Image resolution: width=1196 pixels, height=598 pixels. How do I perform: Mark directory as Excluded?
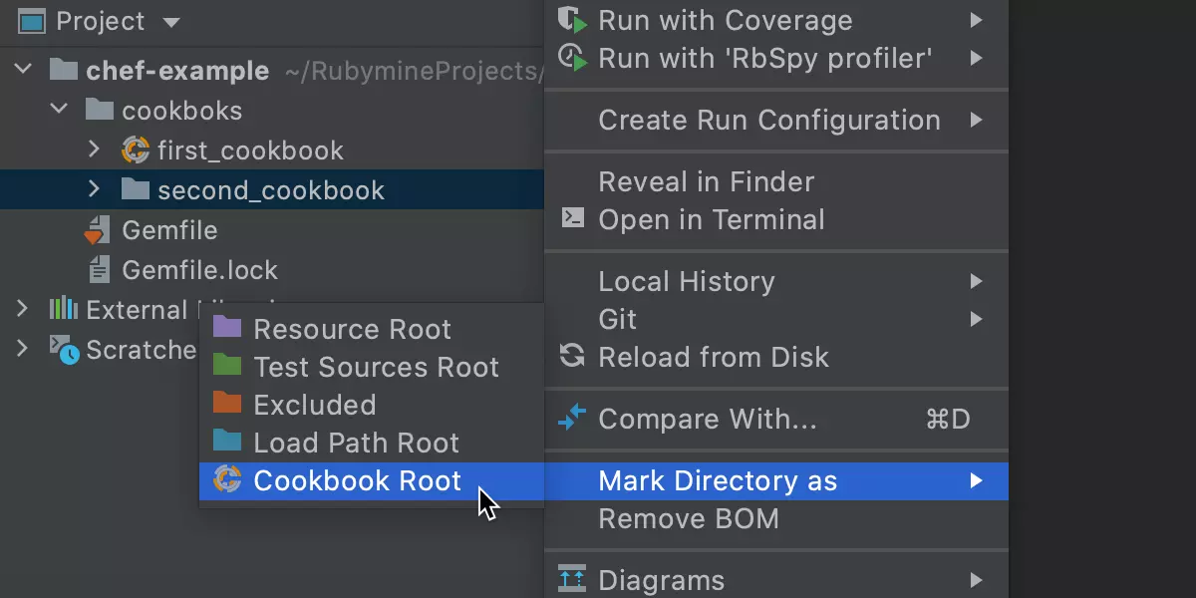[x=372, y=405]
